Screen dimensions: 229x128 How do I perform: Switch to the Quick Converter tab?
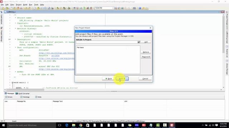pyautogui.click(x=23, y=94)
